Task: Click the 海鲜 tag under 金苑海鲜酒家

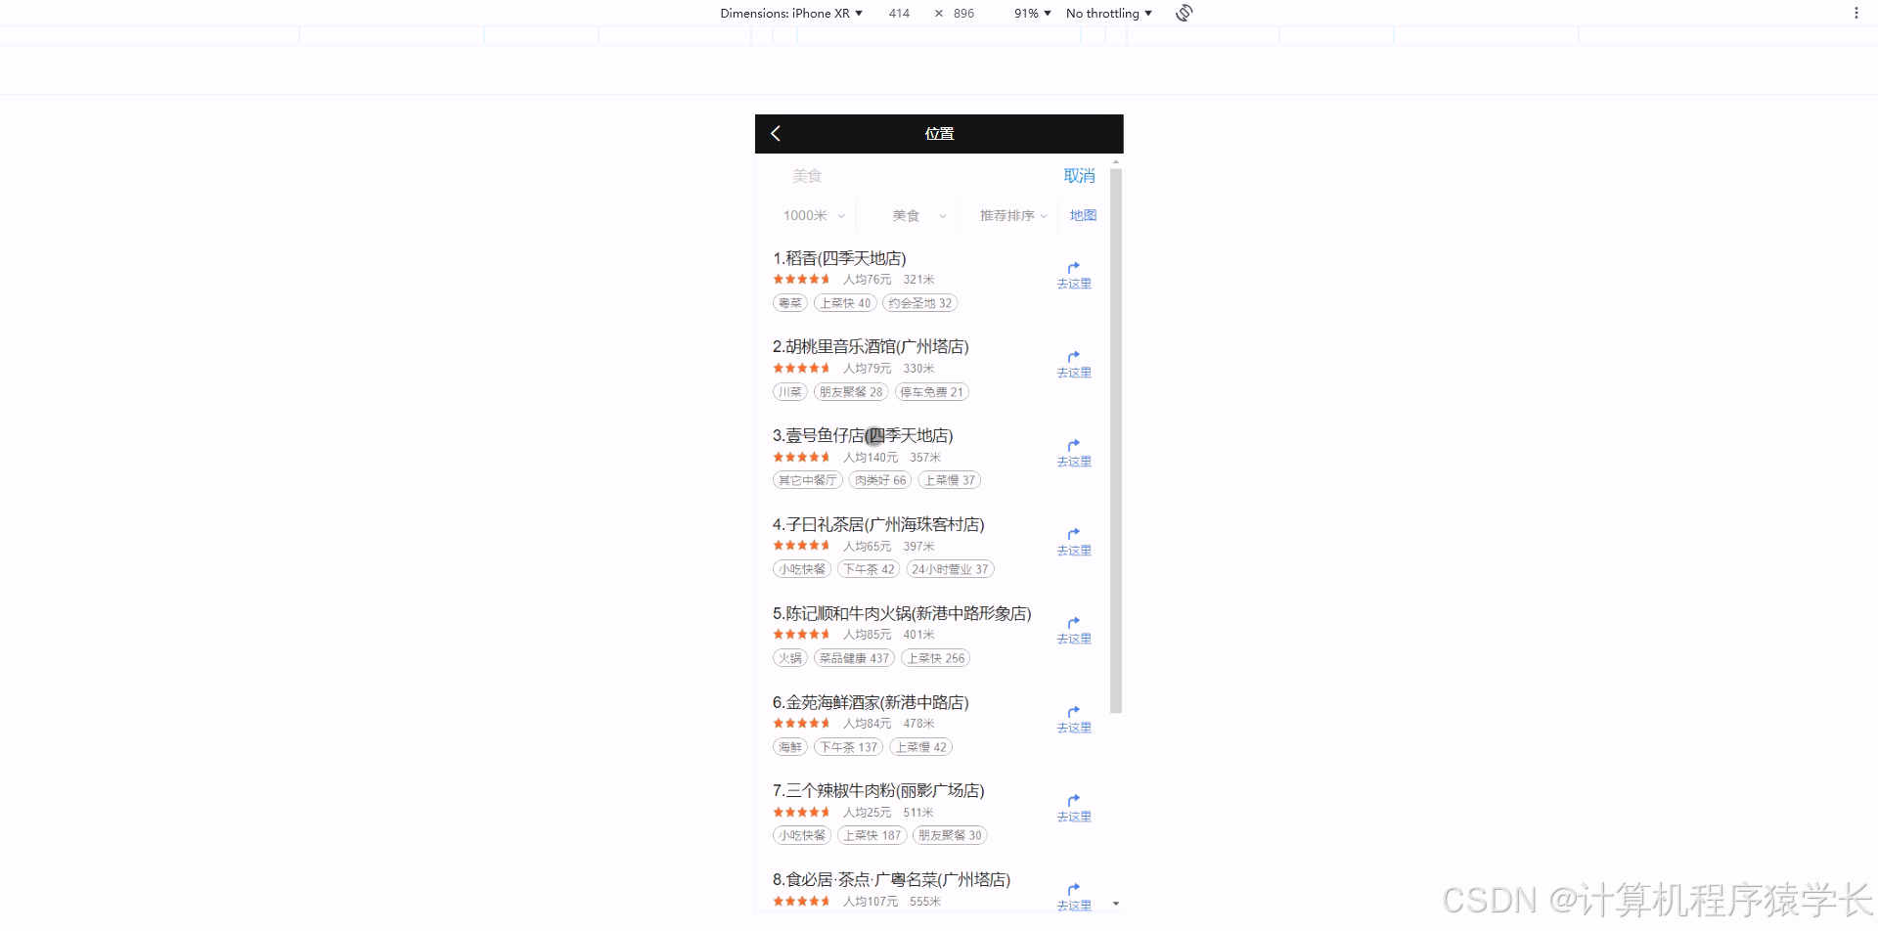Action: [x=790, y=747]
